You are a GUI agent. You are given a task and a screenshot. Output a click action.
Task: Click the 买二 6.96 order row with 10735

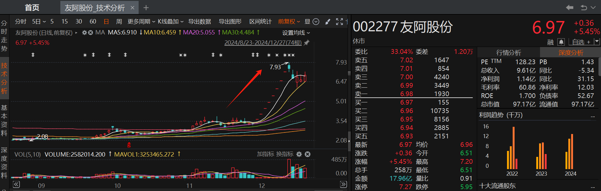tap(414, 111)
